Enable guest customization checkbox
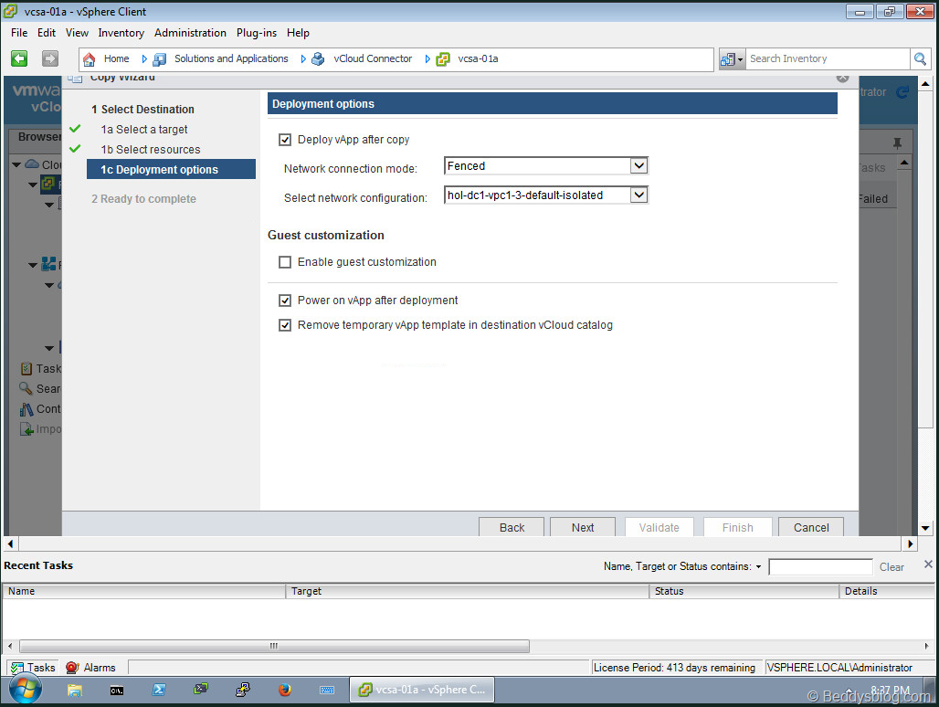This screenshot has height=707, width=939. pyautogui.click(x=285, y=262)
